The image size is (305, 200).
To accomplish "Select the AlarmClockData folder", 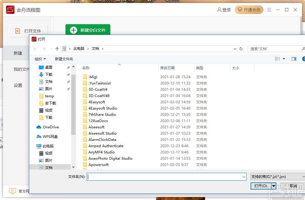I will (x=102, y=140).
